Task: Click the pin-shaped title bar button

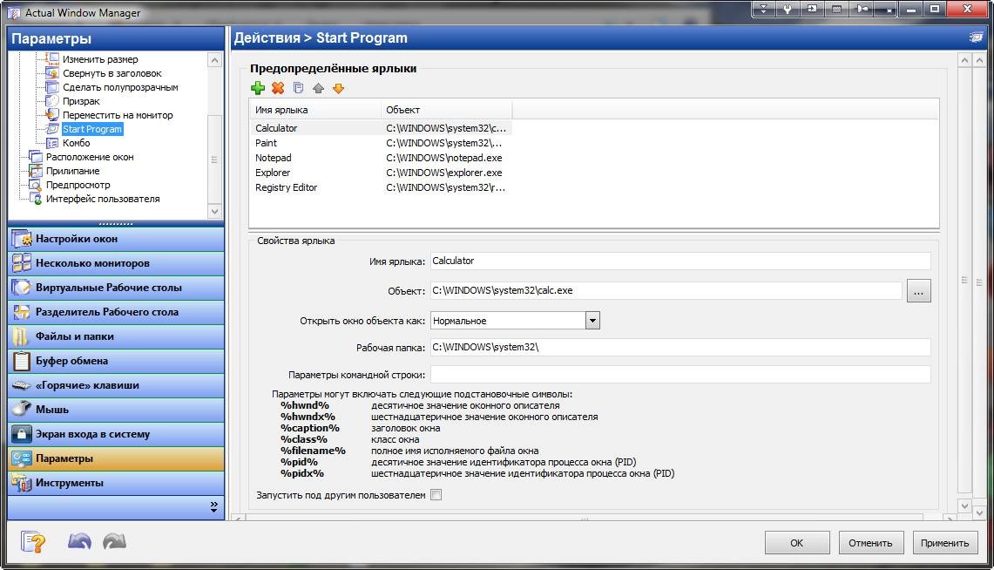Action: tap(862, 9)
